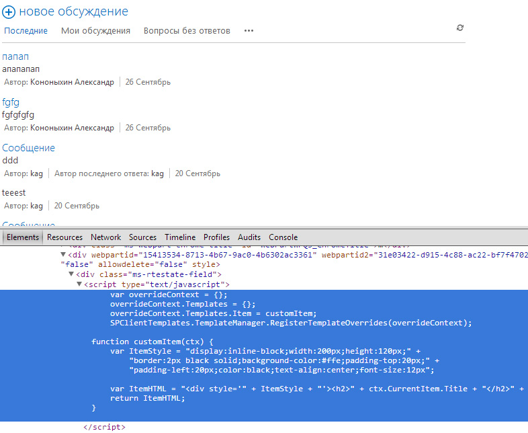Select the Profiles tab in DevTools
This screenshot has height=433, width=528.
[x=216, y=237]
